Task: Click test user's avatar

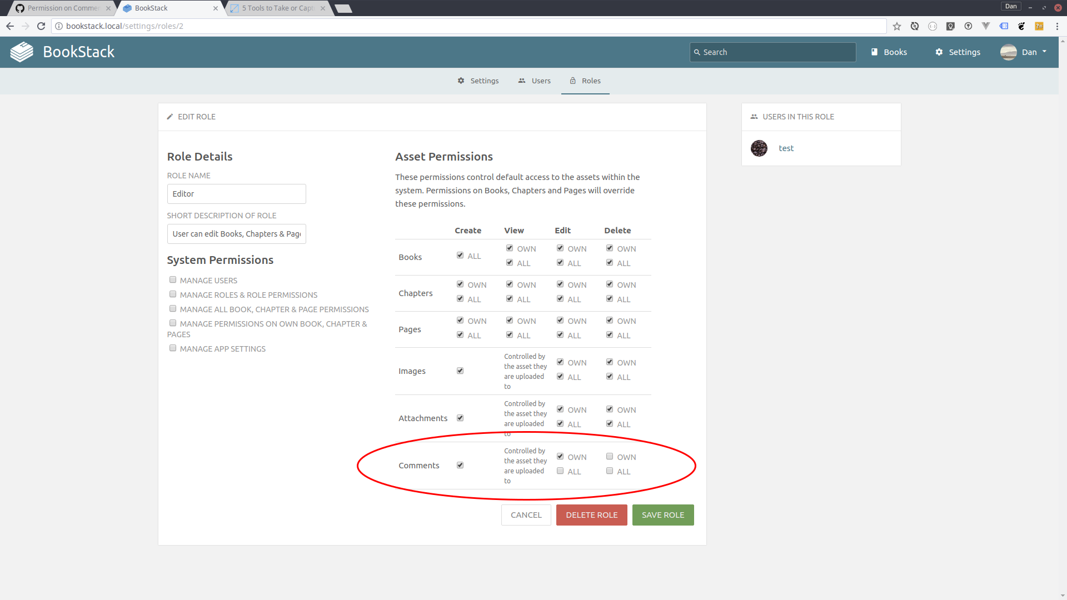Action: pyautogui.click(x=759, y=148)
